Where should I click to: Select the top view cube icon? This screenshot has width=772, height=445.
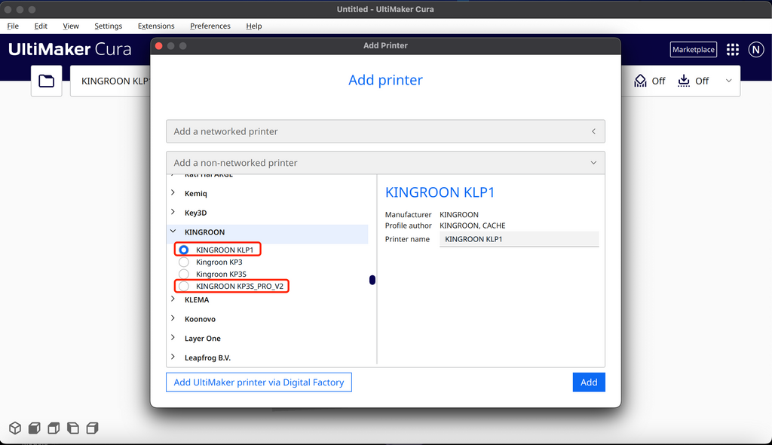(54, 428)
